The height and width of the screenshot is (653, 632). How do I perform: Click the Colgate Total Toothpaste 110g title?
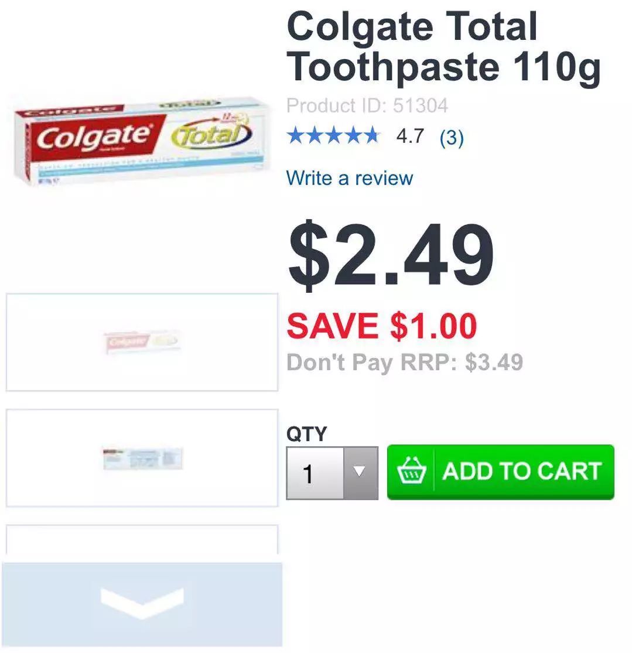click(444, 46)
